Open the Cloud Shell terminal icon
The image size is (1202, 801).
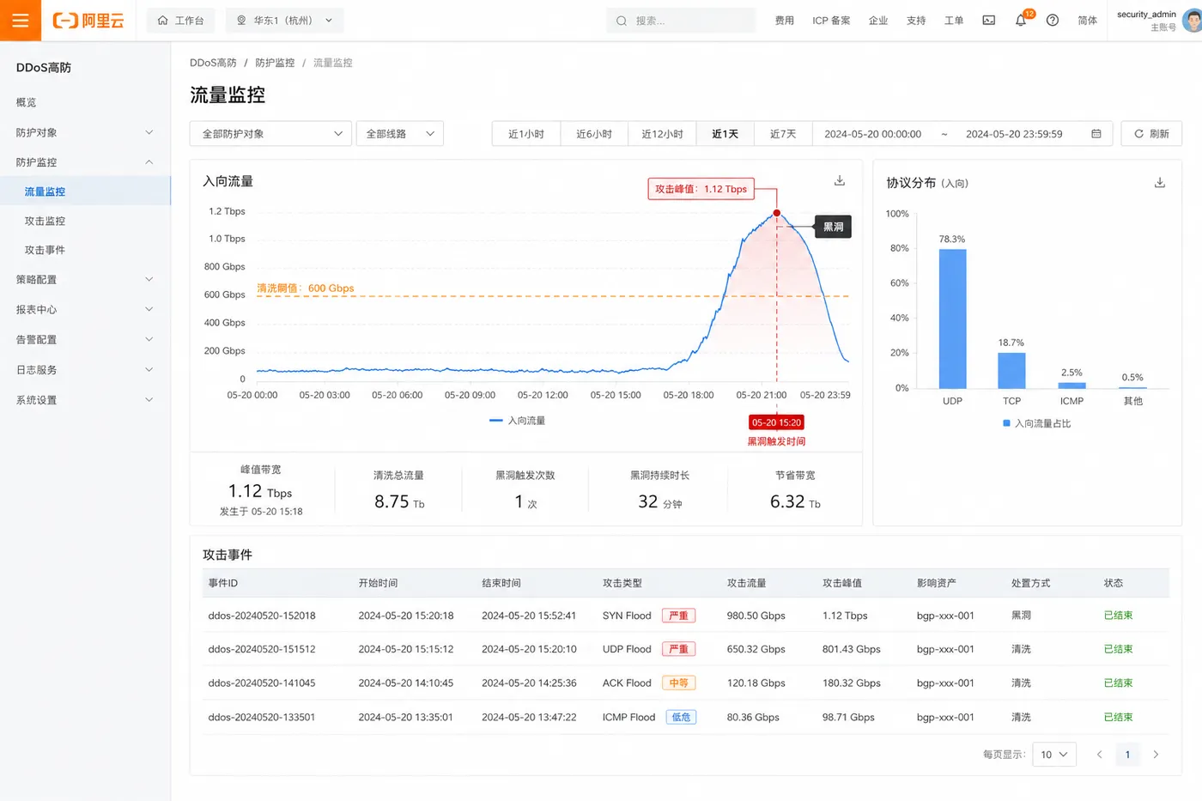coord(989,21)
